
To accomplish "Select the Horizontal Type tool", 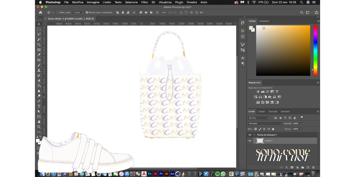I will pos(39,106).
